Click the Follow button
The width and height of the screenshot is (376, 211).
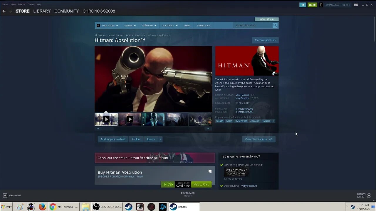click(x=136, y=139)
